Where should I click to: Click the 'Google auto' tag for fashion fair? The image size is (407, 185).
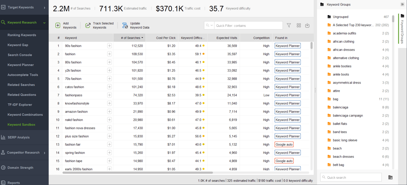(x=284, y=145)
